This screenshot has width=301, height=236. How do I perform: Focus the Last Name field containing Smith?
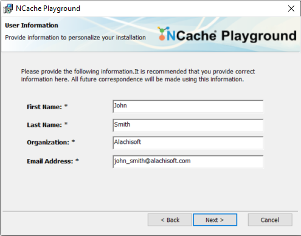pyautogui.click(x=188, y=125)
